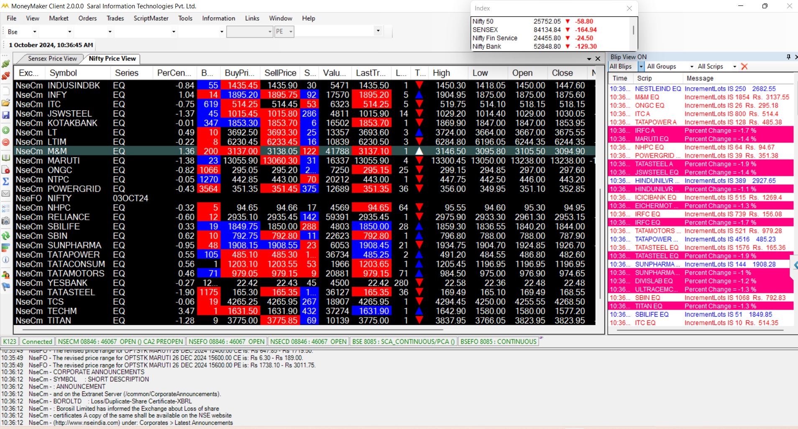Click the two users icon
Image resolution: width=798 pixels, height=429 pixels.
coord(6,274)
